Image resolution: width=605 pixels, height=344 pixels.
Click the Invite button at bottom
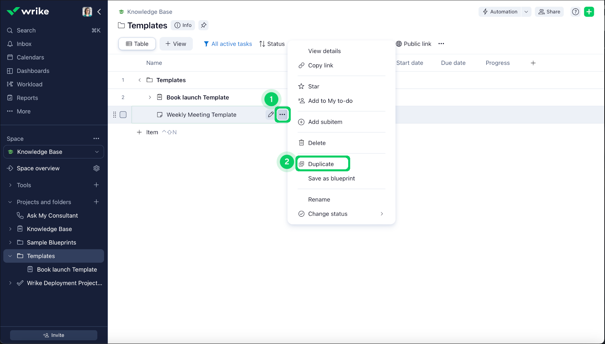pyautogui.click(x=53, y=335)
